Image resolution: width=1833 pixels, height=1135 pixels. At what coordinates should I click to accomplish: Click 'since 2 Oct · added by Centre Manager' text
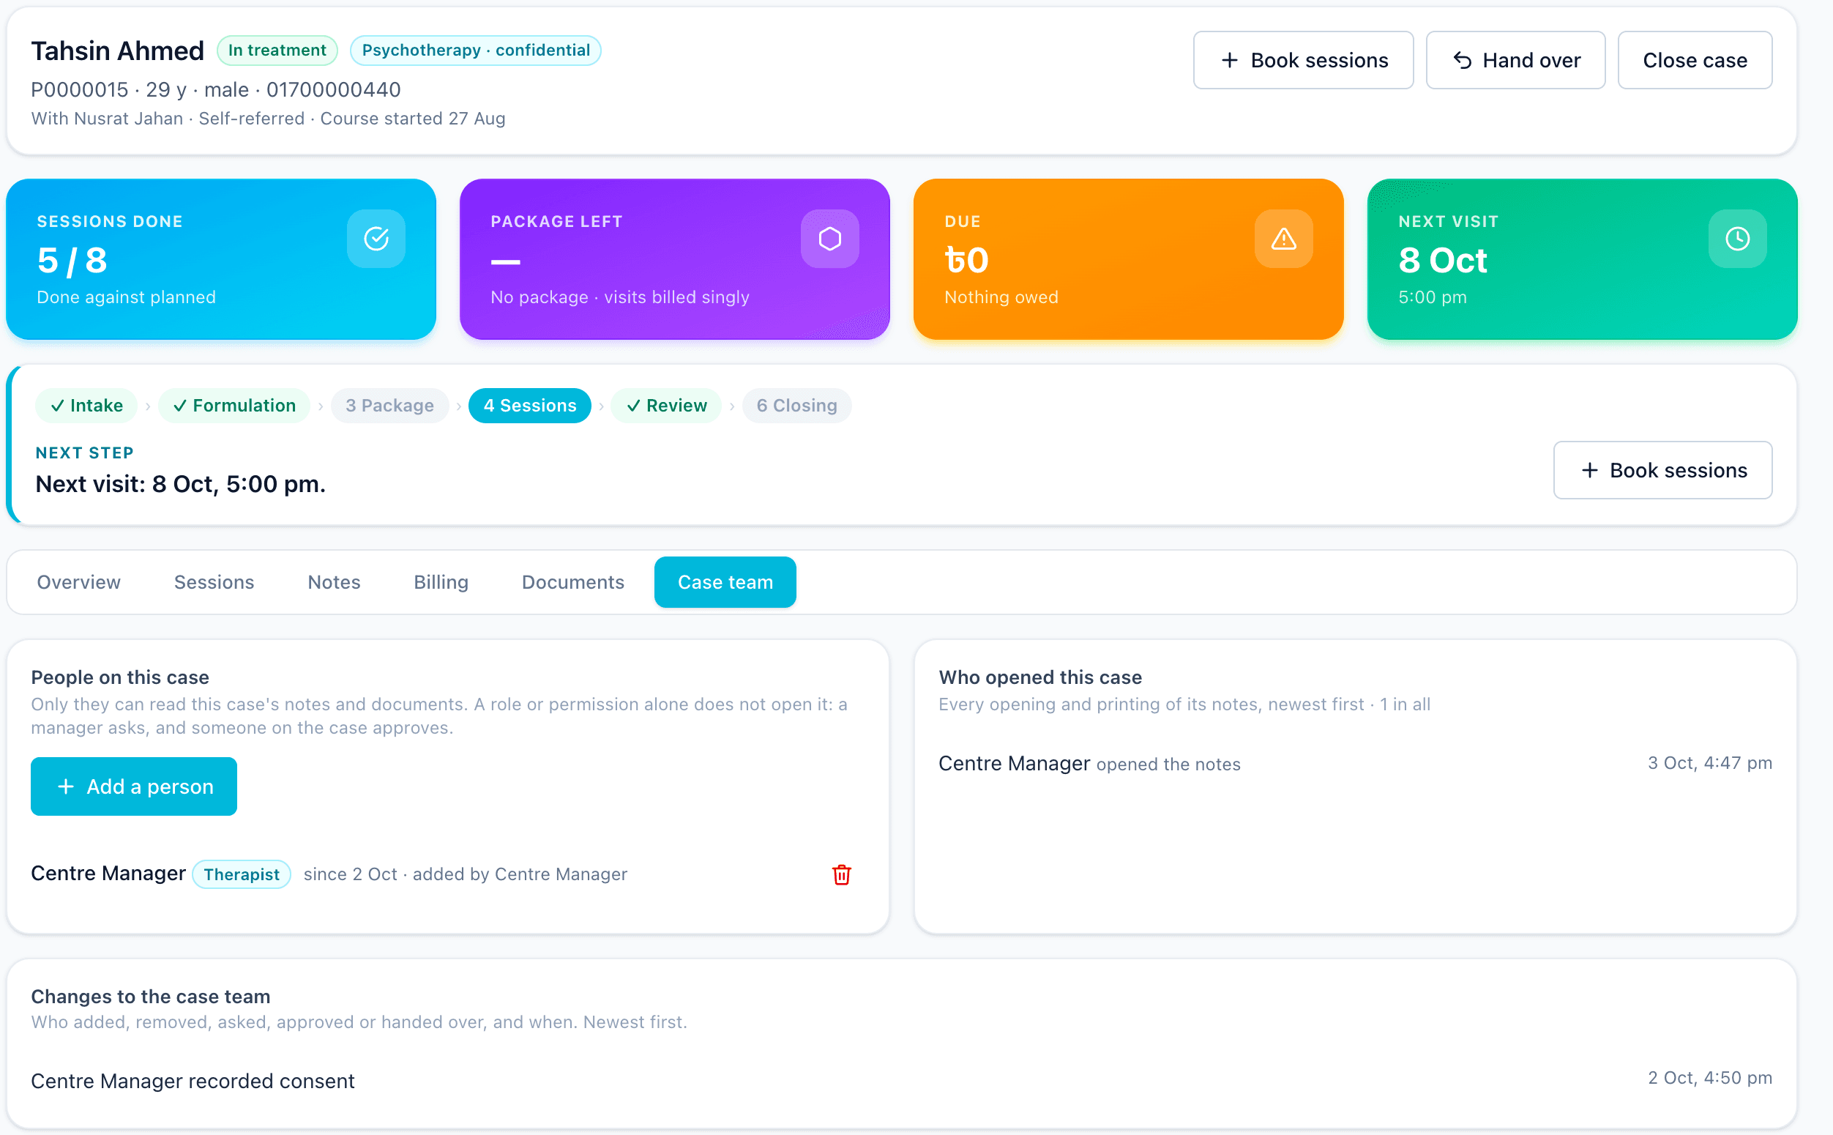coord(465,874)
